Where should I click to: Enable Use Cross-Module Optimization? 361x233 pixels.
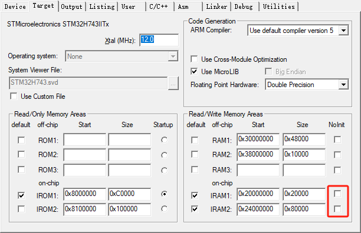[194, 59]
